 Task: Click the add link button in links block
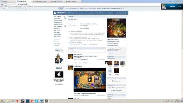(116, 81)
